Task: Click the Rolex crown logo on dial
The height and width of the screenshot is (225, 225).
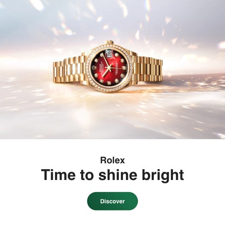Action: pyautogui.click(x=95, y=67)
